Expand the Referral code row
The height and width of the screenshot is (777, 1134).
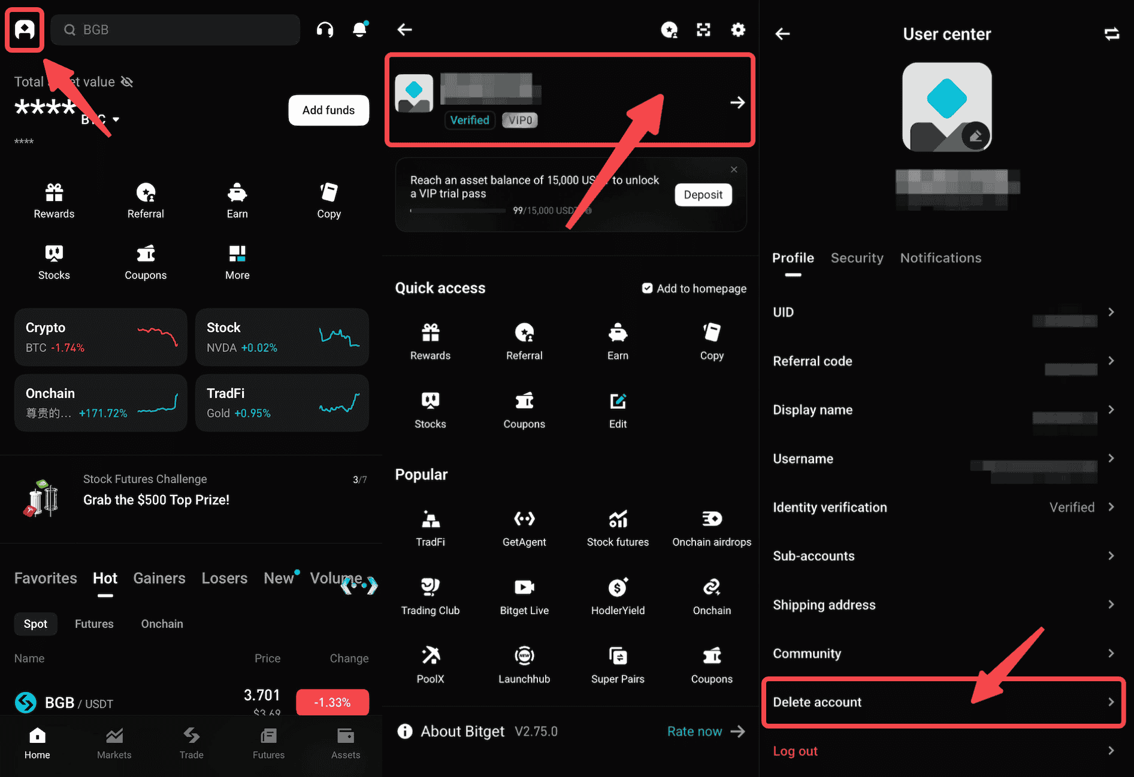tap(944, 361)
